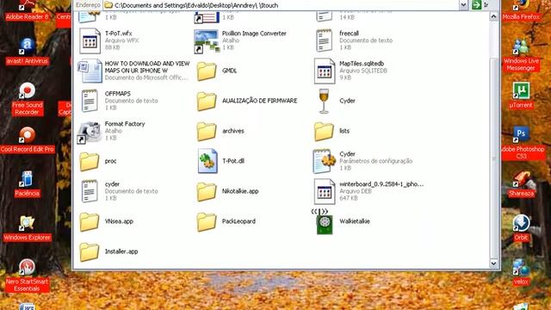Launch Cool Record Edit Pro desktop icon
551x310 pixels.
(x=27, y=134)
